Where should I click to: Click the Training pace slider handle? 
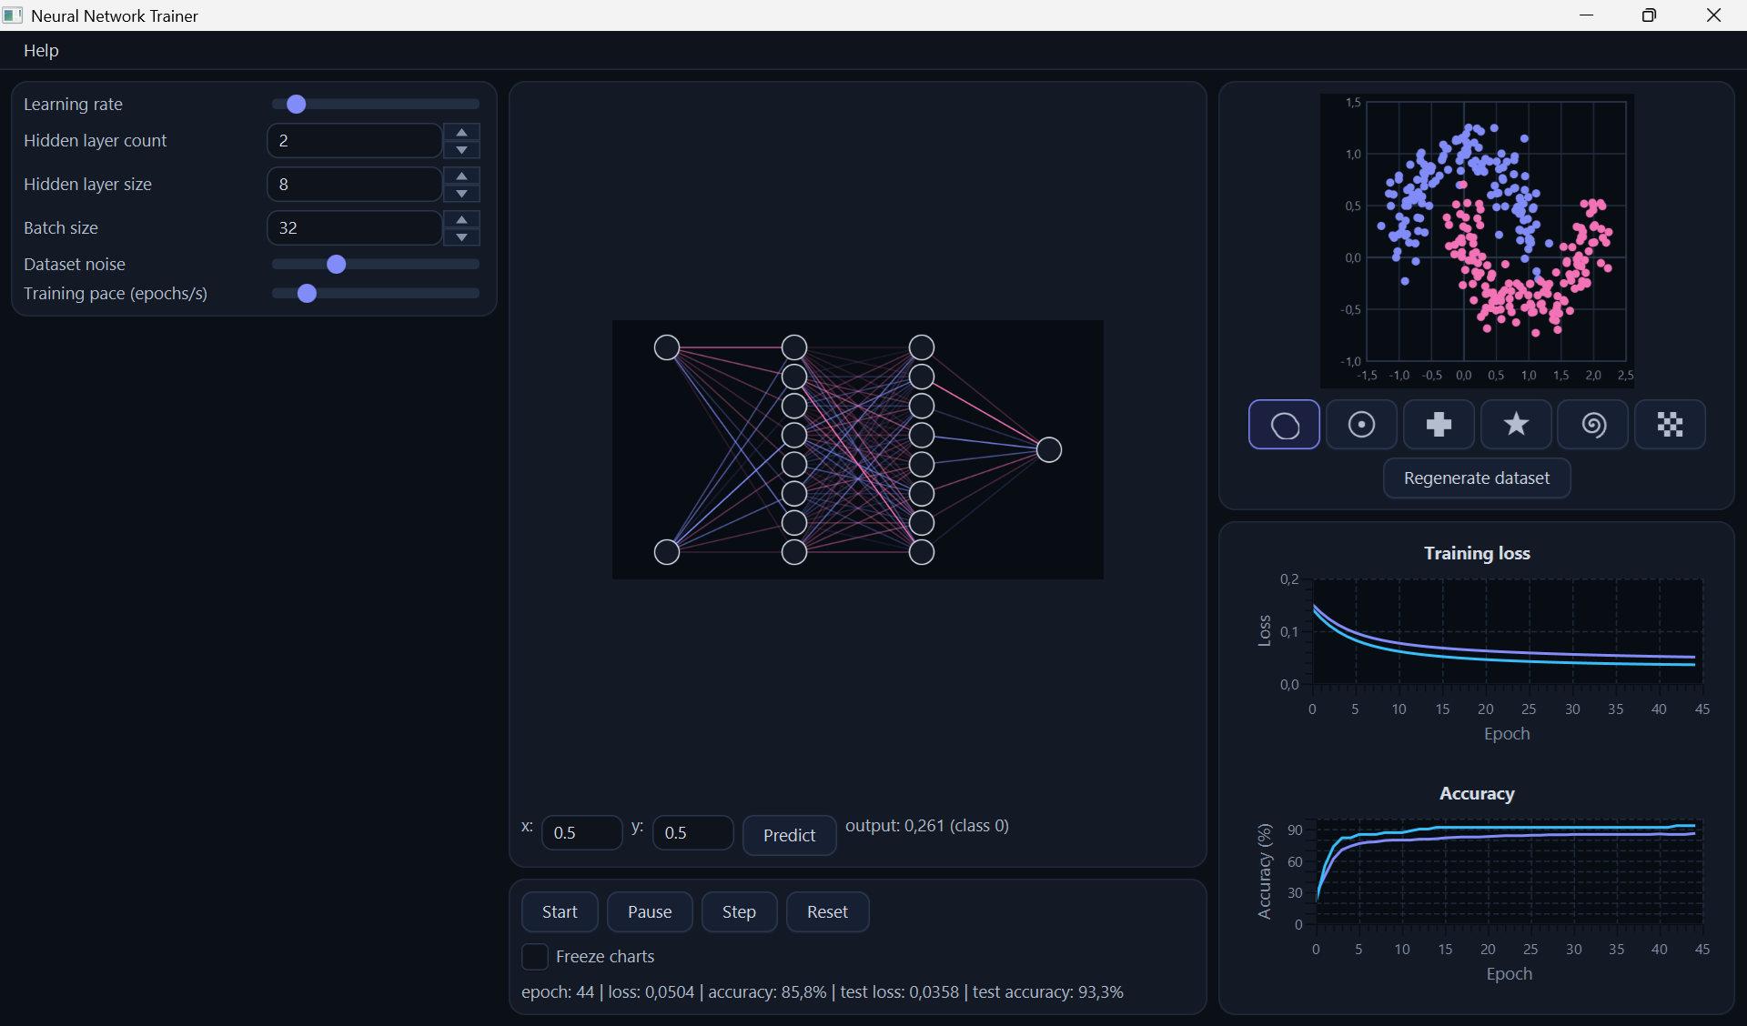tap(307, 294)
